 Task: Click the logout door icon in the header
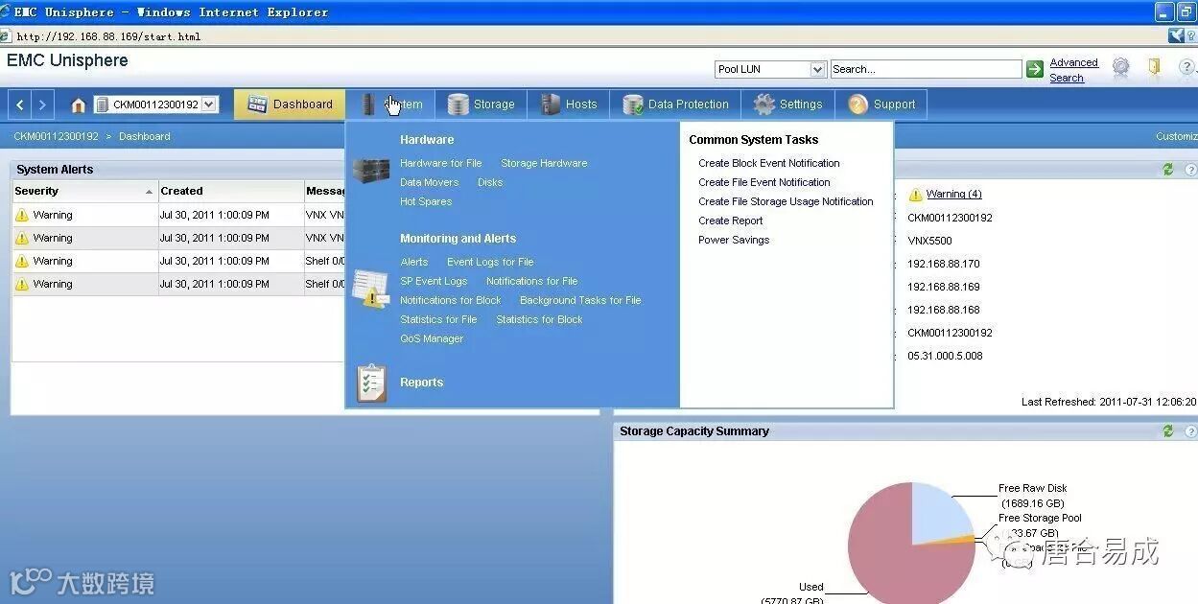1154,68
